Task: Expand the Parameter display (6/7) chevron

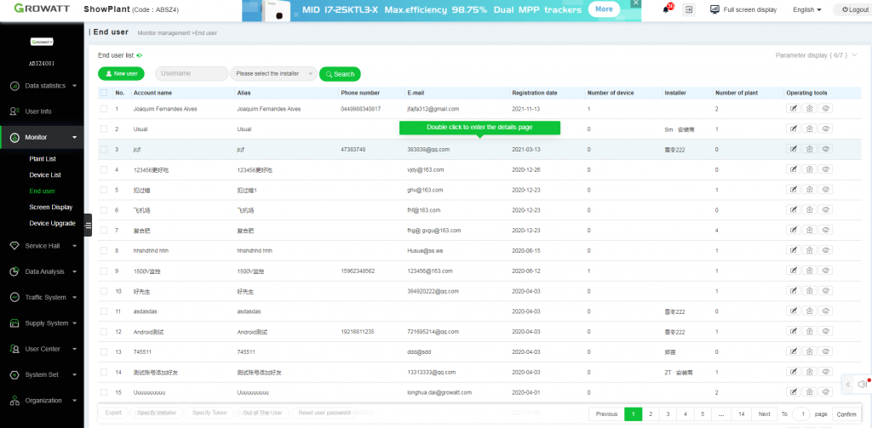Action: point(853,55)
